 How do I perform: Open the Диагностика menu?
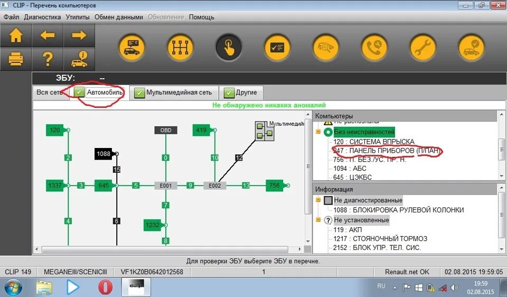[x=42, y=17]
